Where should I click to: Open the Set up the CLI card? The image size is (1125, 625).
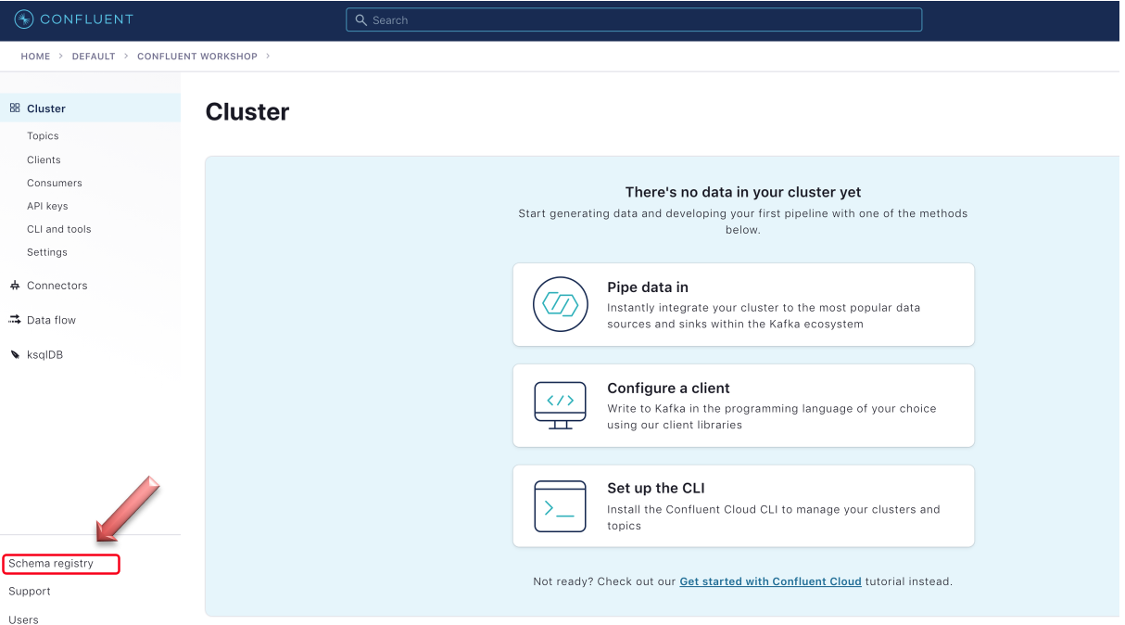(x=743, y=506)
